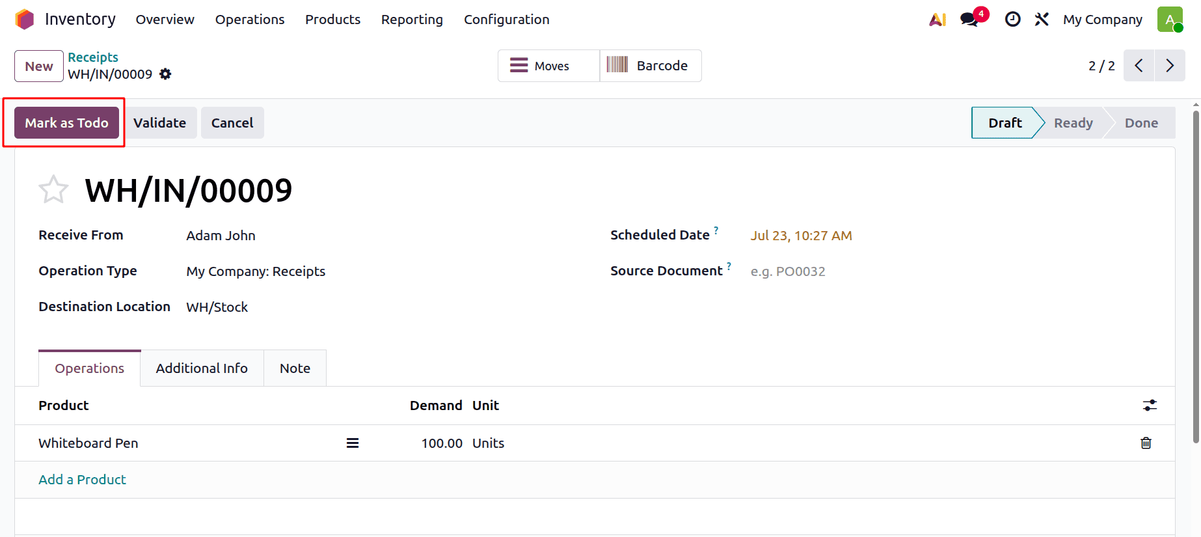Open the Whiteboard Pen move details icon
This screenshot has height=537, width=1201.
coord(353,443)
